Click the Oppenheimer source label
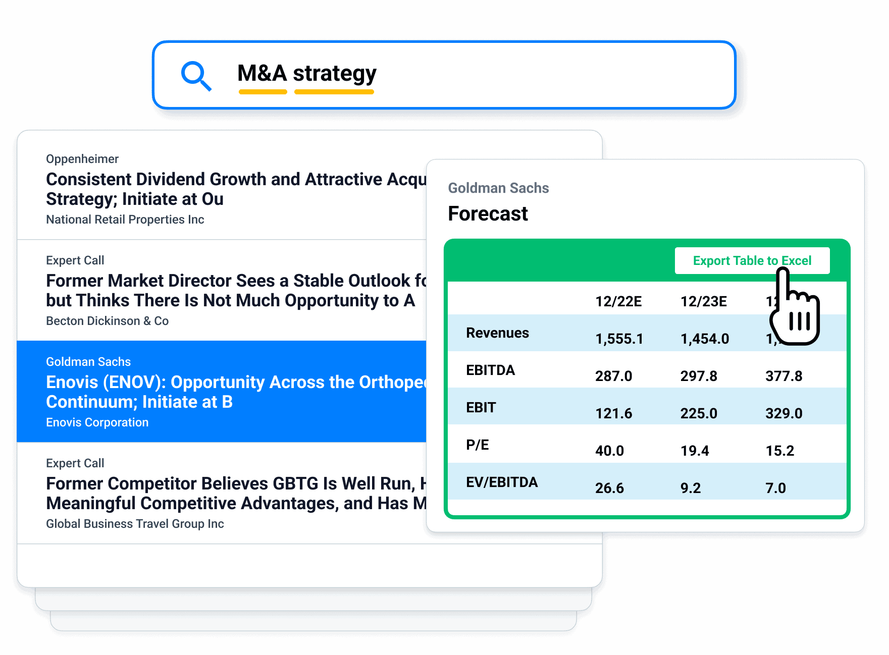 click(x=82, y=159)
